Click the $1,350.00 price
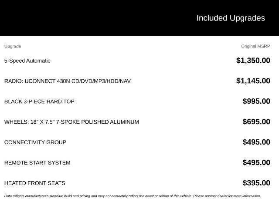 [253, 61]
